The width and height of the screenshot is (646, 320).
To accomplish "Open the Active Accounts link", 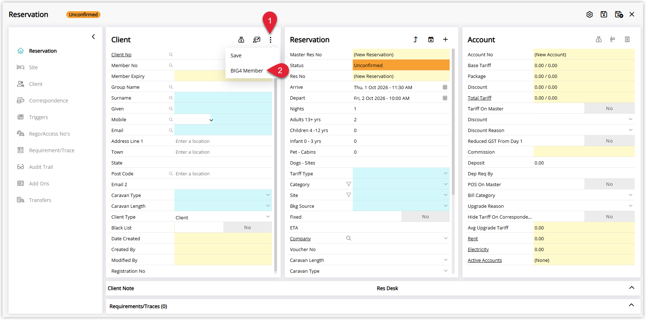I will point(485,260).
